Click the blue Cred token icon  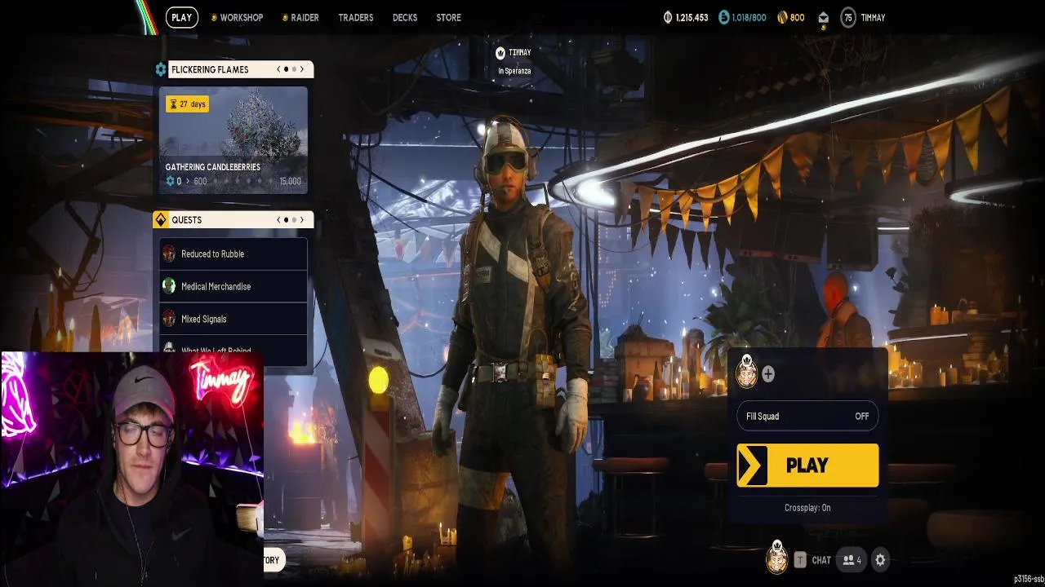coord(725,17)
